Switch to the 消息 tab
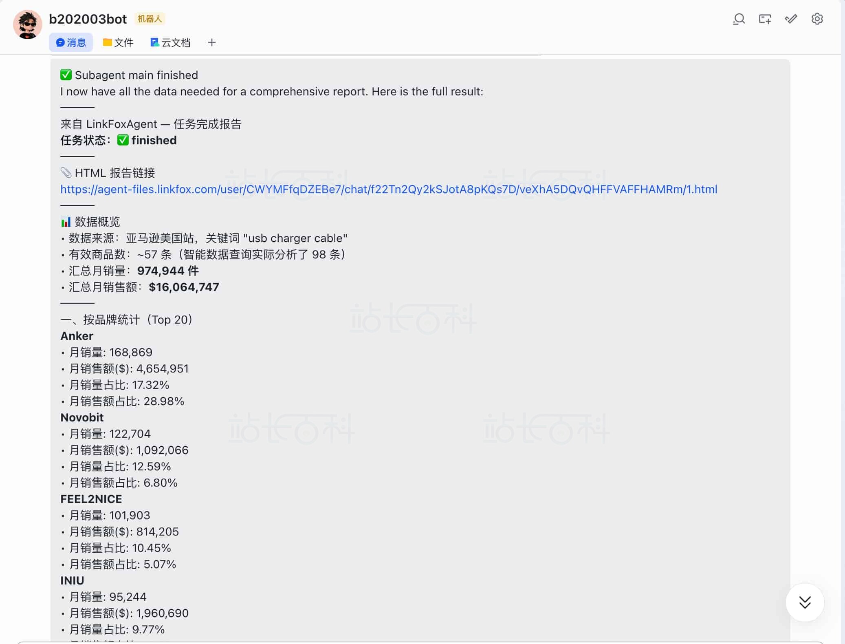Image resolution: width=845 pixels, height=644 pixels. point(71,42)
